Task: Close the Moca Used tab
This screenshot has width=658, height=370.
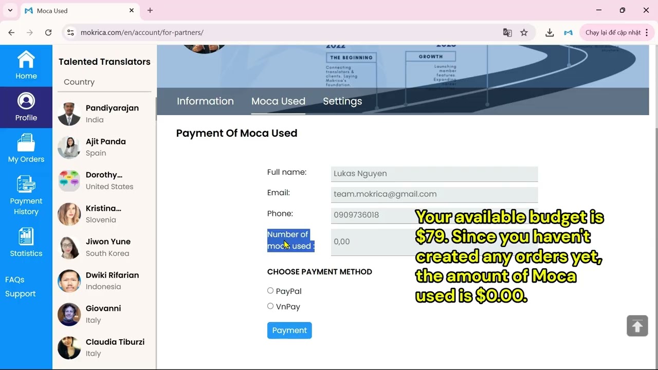Action: (x=132, y=10)
